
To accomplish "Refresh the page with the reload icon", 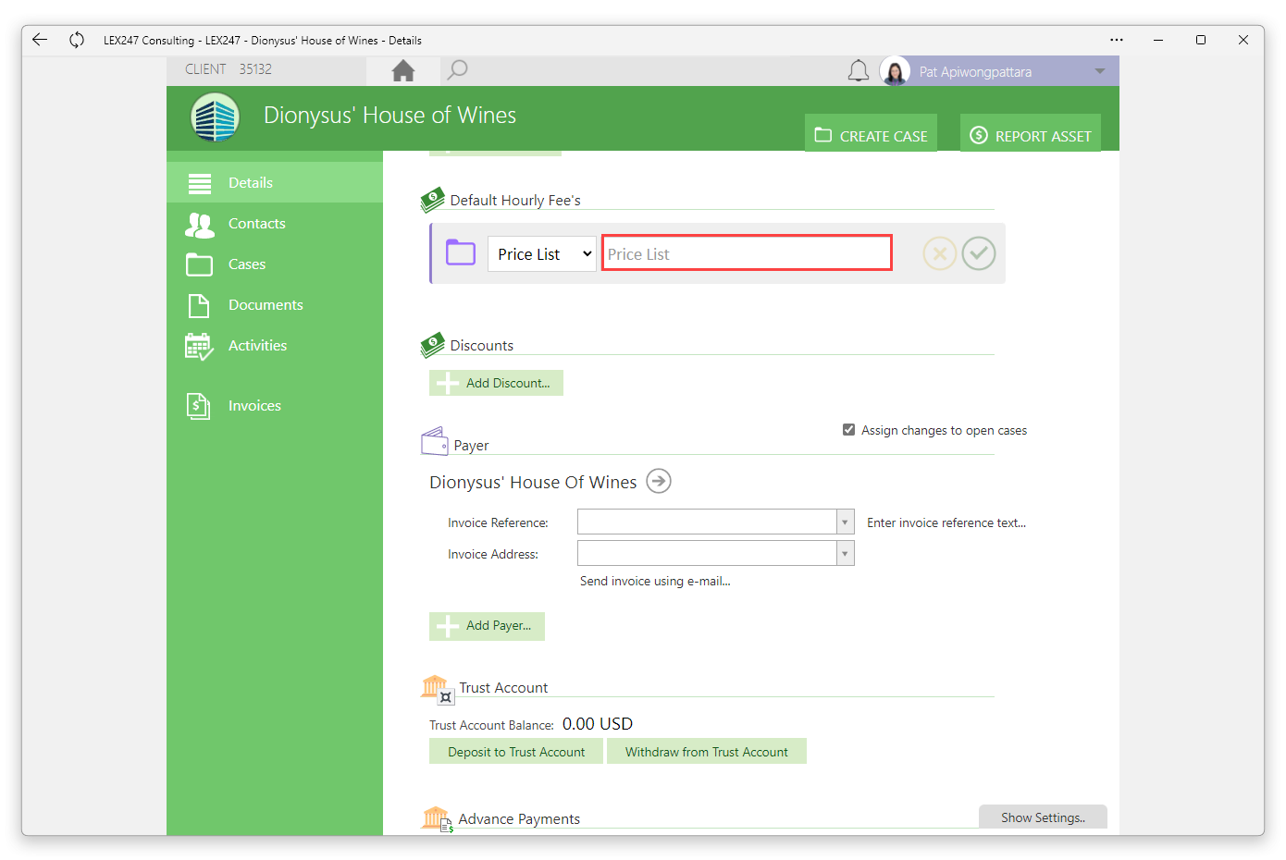I will [x=77, y=40].
